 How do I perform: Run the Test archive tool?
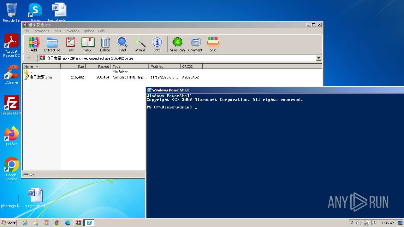point(70,44)
